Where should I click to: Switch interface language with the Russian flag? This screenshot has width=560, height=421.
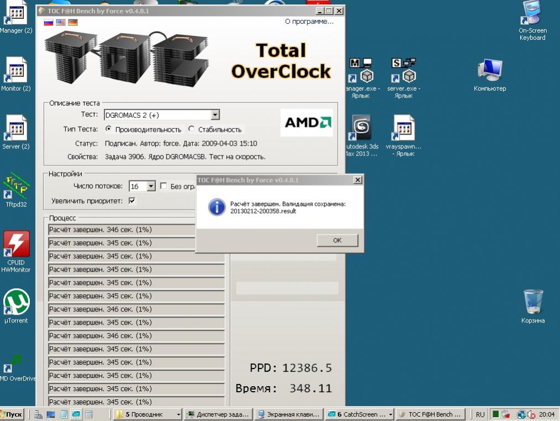pos(48,22)
